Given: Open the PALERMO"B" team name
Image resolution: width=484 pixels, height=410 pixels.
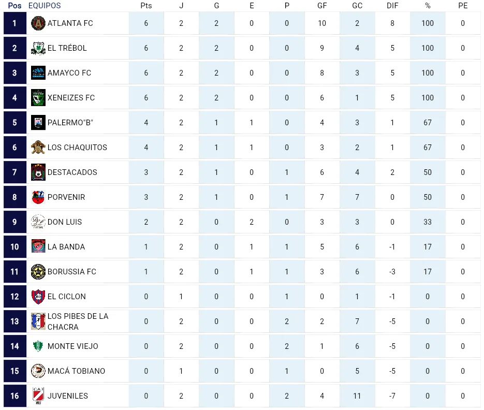Looking at the screenshot, I should 70,123.
